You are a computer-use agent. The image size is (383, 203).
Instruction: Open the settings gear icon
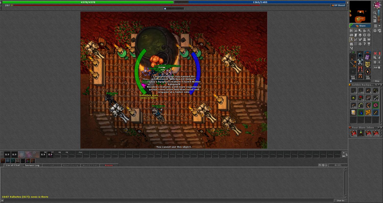375,31
